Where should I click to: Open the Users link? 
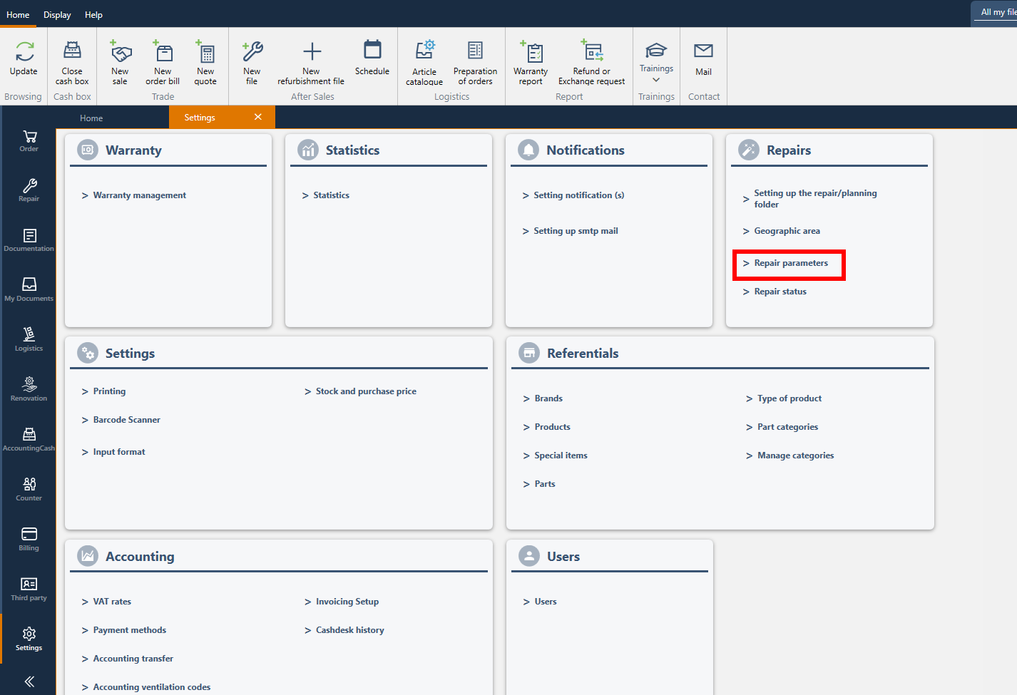545,602
